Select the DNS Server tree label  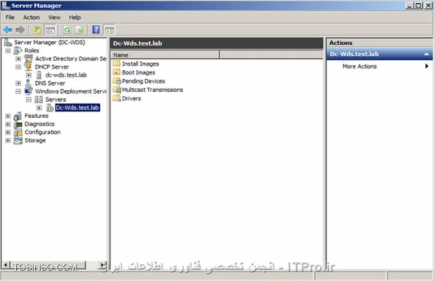[x=50, y=83]
